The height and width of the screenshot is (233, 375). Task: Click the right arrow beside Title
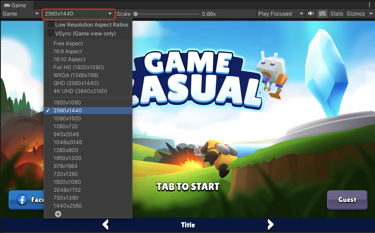pyautogui.click(x=270, y=225)
